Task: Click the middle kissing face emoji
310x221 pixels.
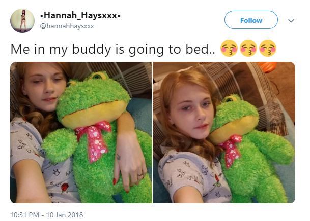Action: (248, 49)
